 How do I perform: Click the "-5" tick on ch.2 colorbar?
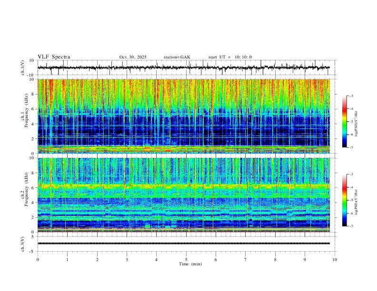click(x=351, y=200)
